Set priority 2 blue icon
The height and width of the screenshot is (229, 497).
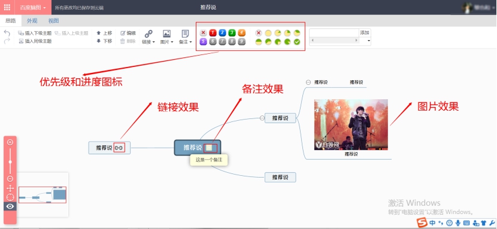click(223, 32)
